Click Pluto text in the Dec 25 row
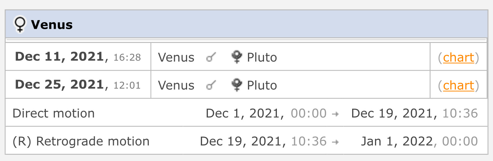Screen dimensions: 493x161 coord(262,86)
